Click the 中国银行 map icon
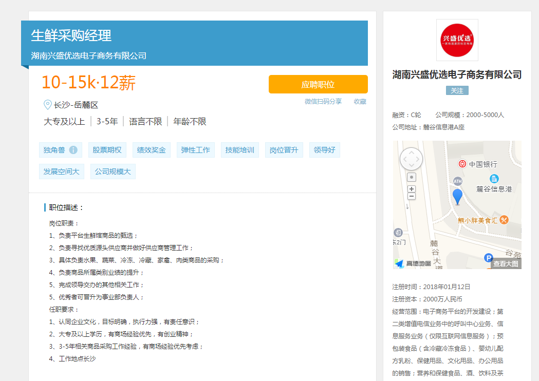 tap(462, 164)
